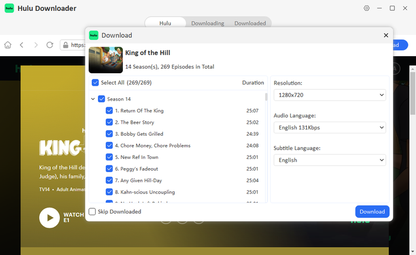This screenshot has height=255, width=416.
Task: Go to browser home page
Action: pyautogui.click(x=8, y=45)
